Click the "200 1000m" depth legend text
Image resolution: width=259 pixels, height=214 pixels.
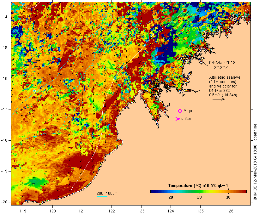107,194
